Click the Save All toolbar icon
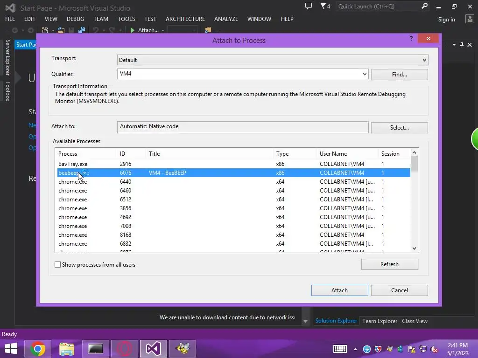Image resolution: width=478 pixels, height=358 pixels. [x=81, y=30]
